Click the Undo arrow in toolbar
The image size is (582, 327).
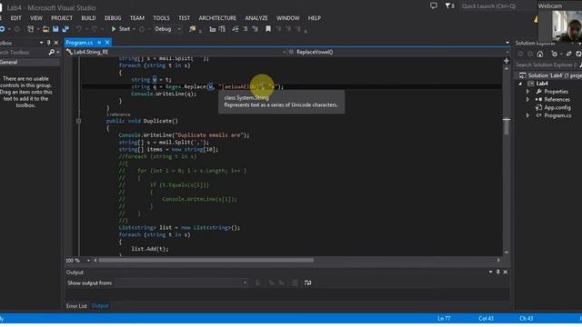click(x=79, y=29)
